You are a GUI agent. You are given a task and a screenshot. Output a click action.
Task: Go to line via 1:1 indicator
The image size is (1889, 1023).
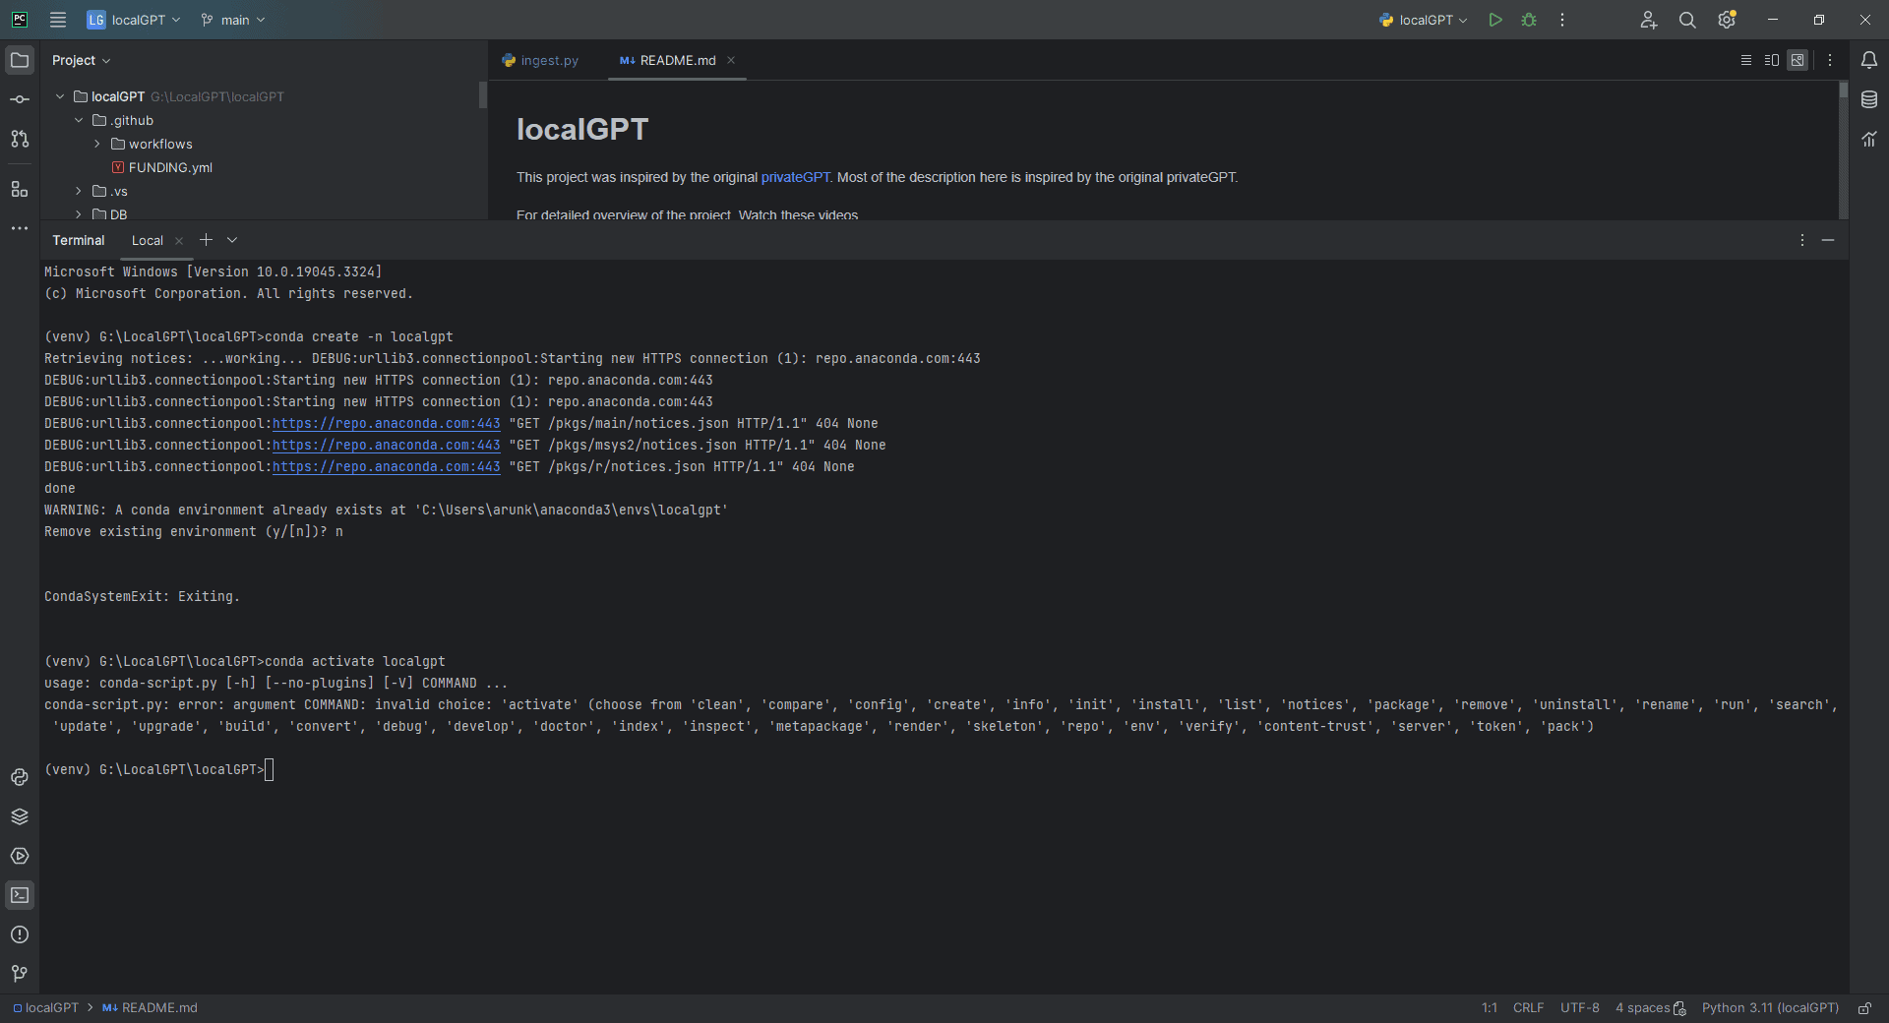click(1489, 1008)
